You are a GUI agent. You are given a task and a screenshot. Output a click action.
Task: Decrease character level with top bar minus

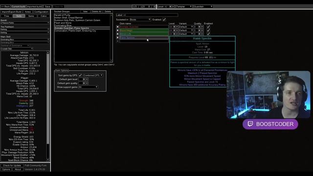point(173,6)
